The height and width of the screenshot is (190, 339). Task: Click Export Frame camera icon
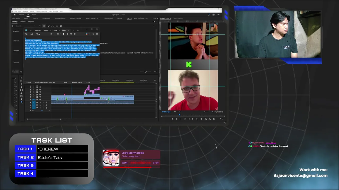tap(214, 119)
